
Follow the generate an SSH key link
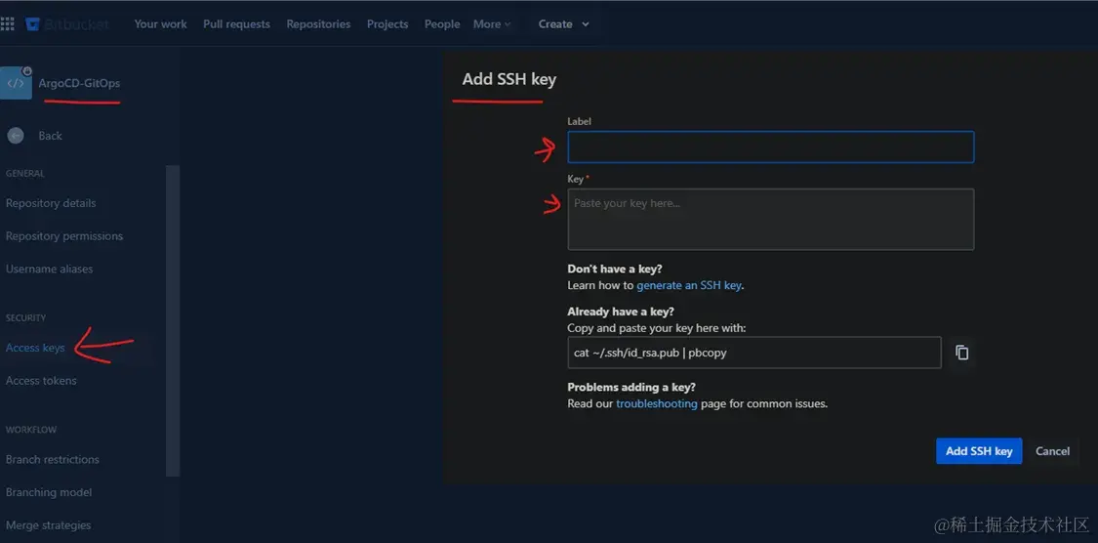(689, 286)
